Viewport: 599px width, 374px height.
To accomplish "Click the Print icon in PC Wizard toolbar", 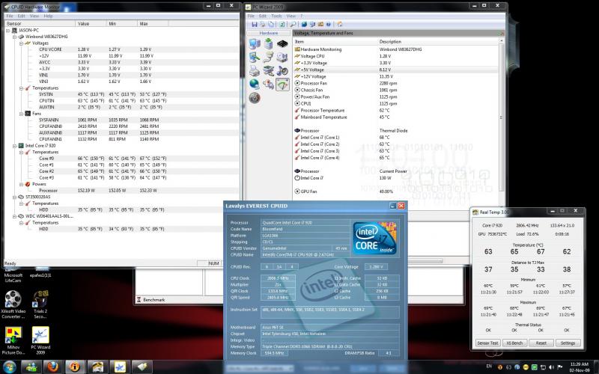I will [x=263, y=24].
